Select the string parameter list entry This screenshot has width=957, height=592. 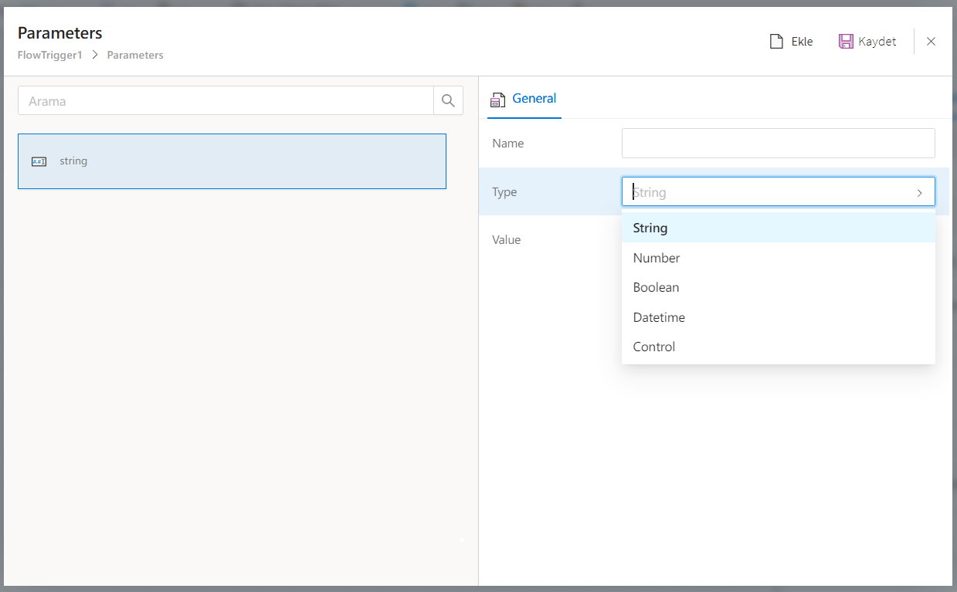[x=232, y=161]
